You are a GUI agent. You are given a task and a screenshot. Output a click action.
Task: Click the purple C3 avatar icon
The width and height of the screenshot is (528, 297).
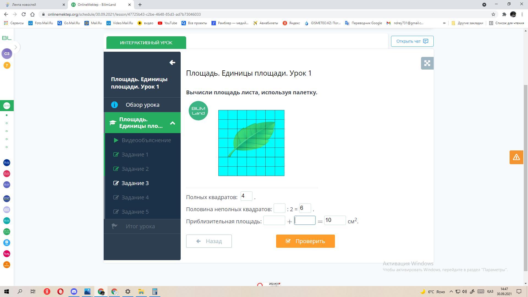coord(7,54)
